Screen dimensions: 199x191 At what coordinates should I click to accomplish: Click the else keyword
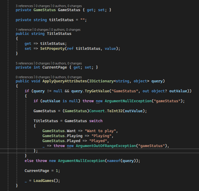[x=29, y=161]
